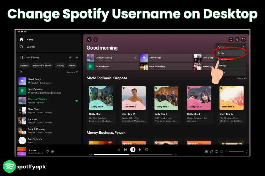
Task: Open Daily Mix 5 card
Action: (x=232, y=104)
